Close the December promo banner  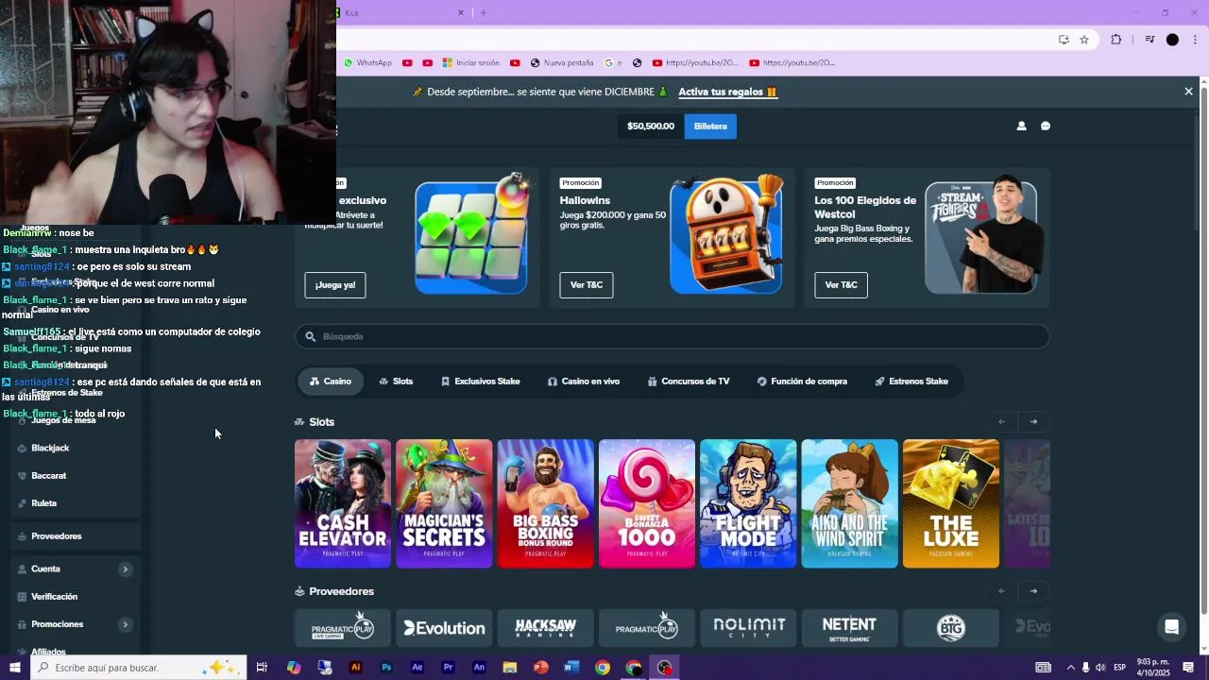1188,92
